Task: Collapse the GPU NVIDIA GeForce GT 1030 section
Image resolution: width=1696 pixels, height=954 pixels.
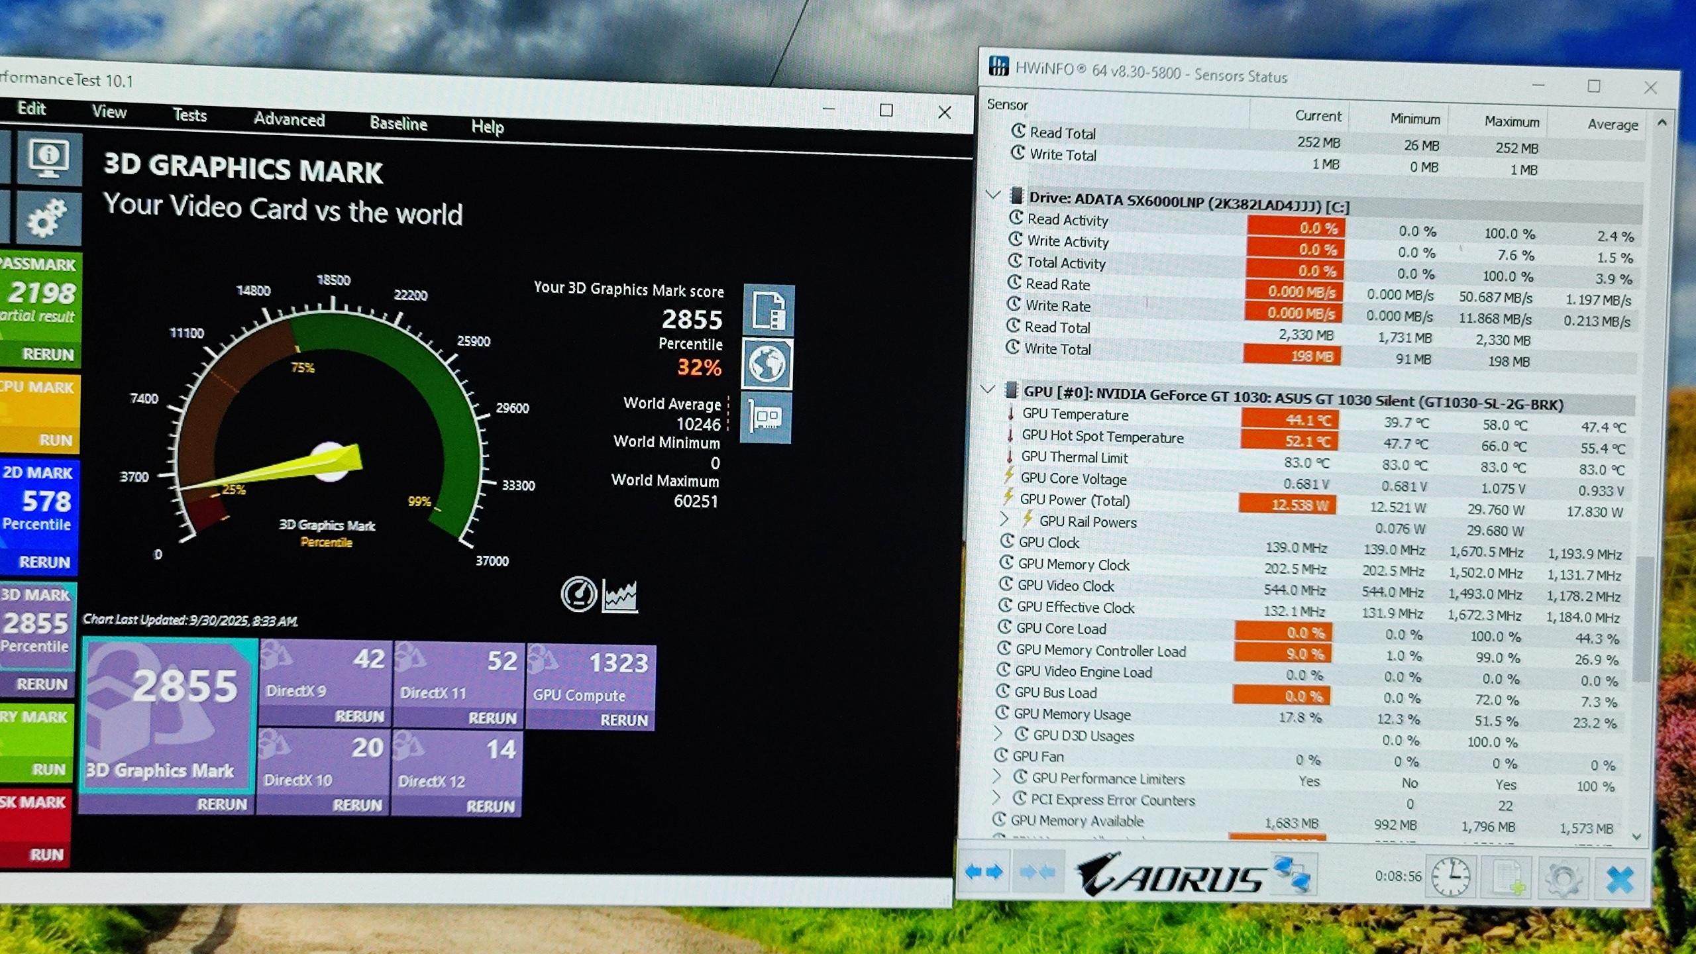Action: 988,390
